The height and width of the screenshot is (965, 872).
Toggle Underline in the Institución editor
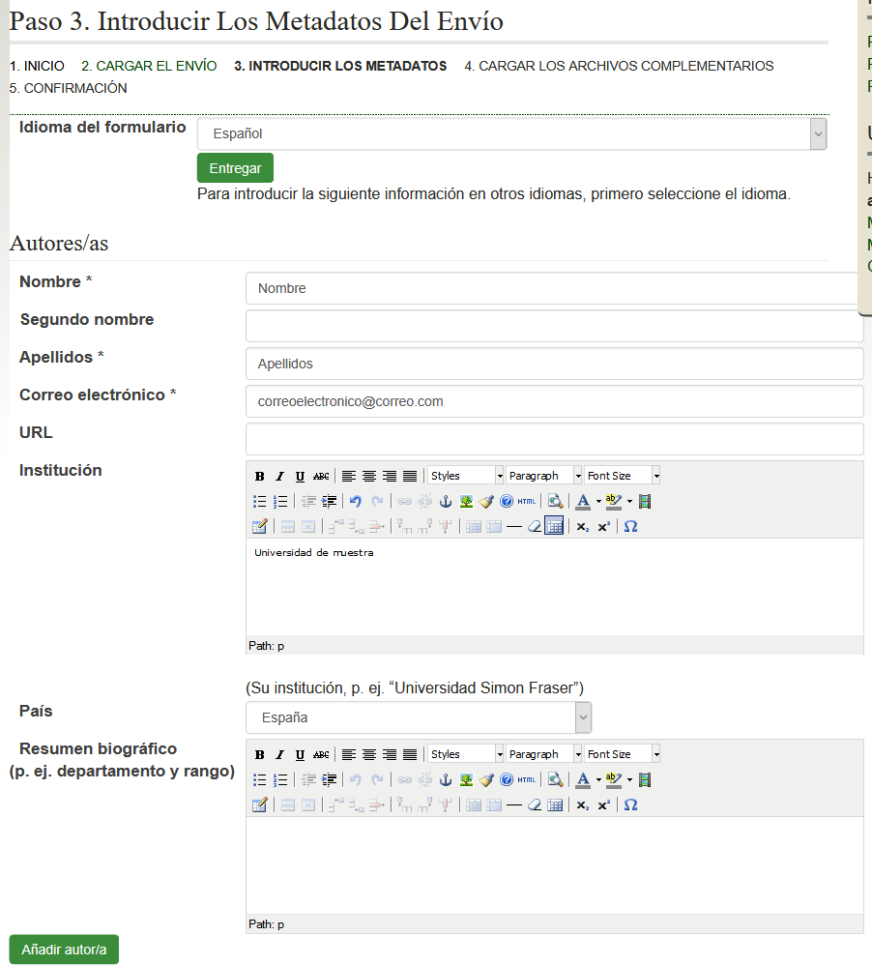[300, 476]
